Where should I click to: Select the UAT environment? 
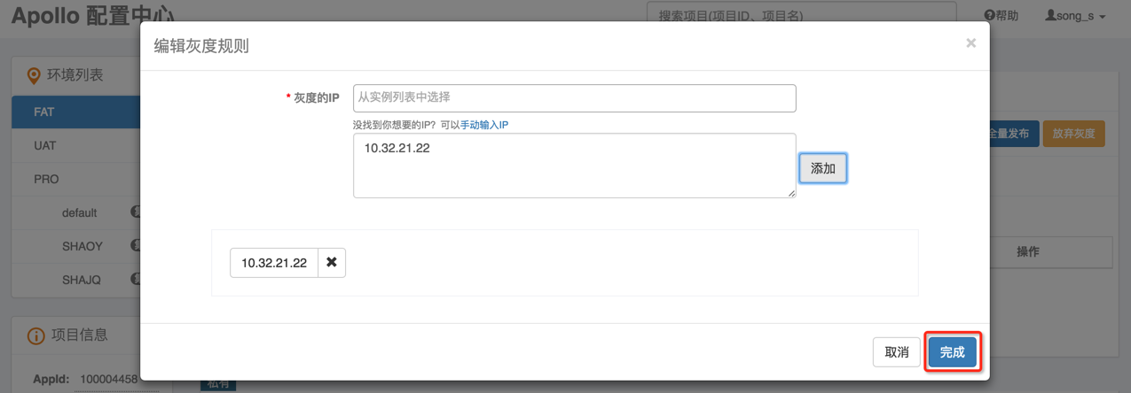coord(45,145)
